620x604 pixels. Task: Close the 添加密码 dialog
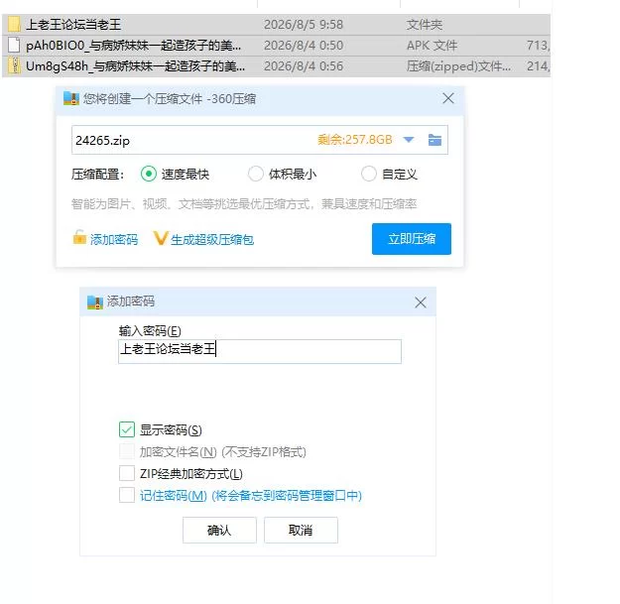(x=421, y=302)
